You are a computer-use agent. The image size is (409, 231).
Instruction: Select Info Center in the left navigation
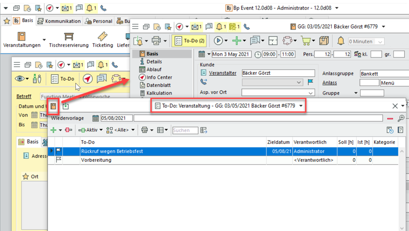159,77
